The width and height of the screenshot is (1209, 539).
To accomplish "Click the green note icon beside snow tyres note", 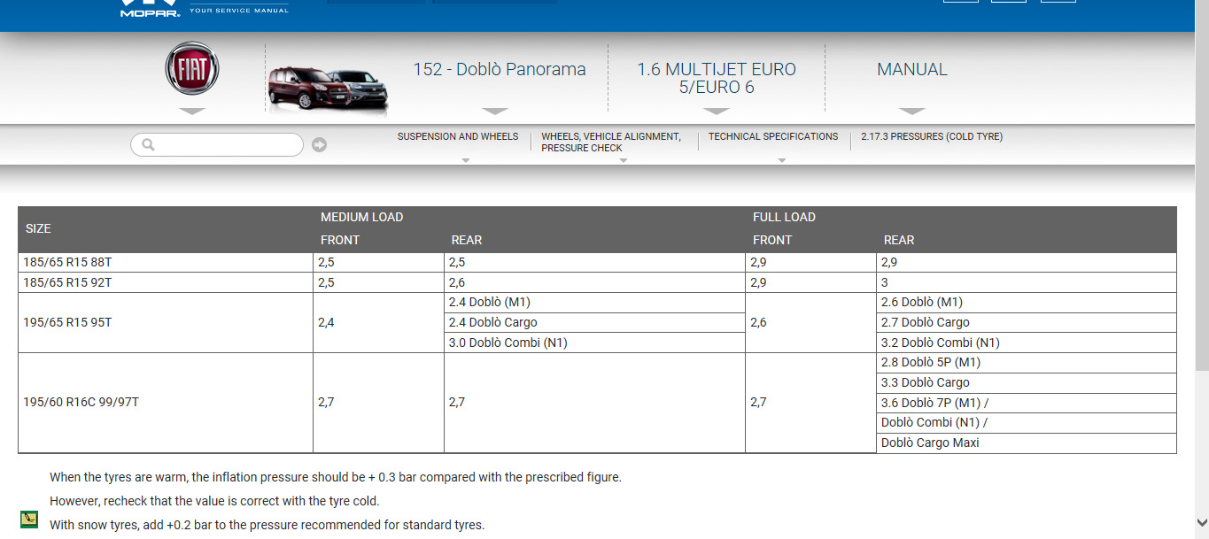I will pyautogui.click(x=29, y=520).
